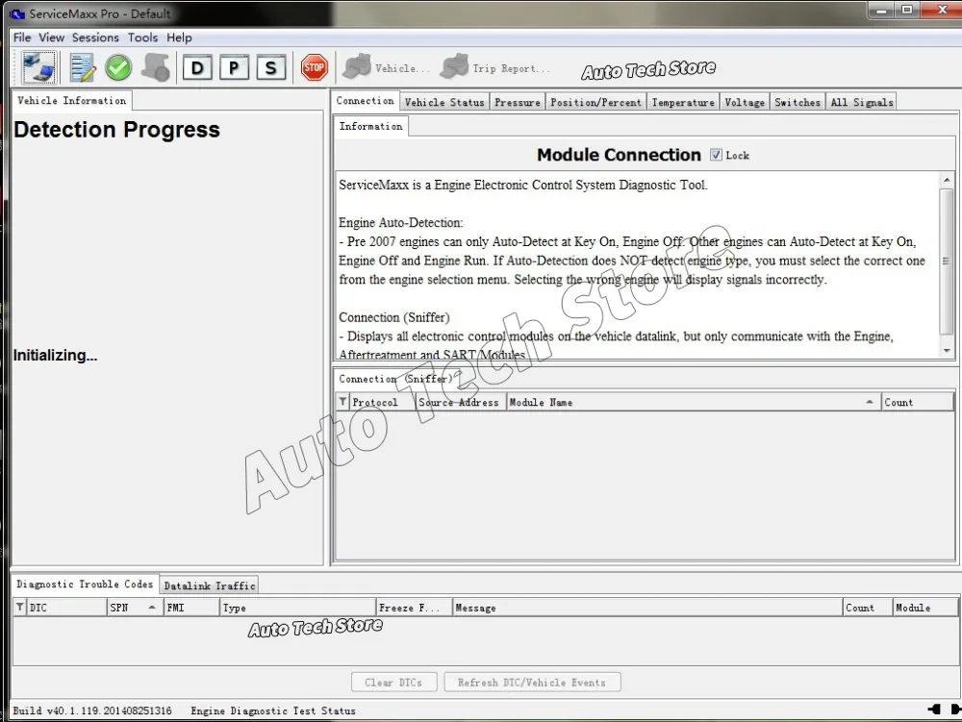Switch to the Voltage tab
Viewport: 962px width, 722px height.
(x=745, y=102)
